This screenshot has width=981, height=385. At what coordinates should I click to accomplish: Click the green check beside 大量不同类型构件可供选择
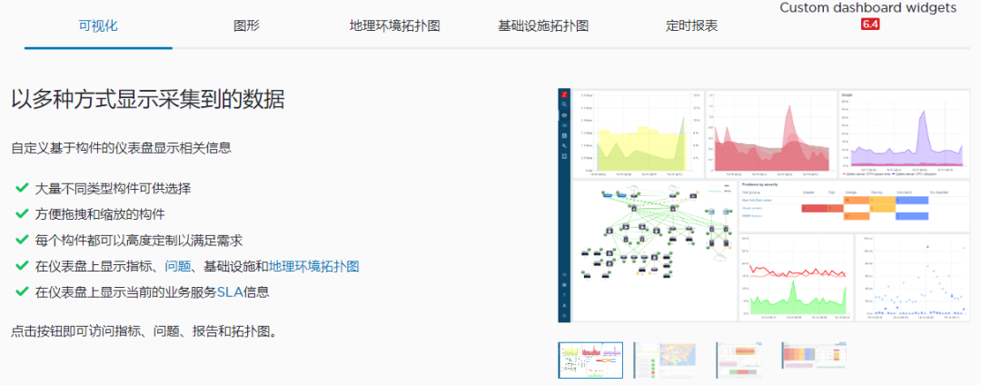click(22, 187)
